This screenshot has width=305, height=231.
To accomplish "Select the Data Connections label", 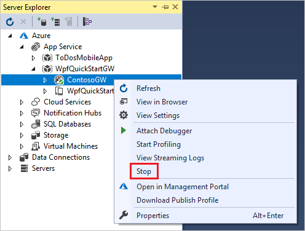I will [61, 157].
